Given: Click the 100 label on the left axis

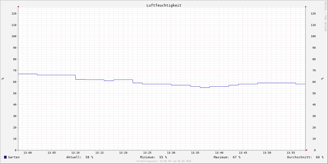Looking at the screenshot, I should (x=14, y=36).
